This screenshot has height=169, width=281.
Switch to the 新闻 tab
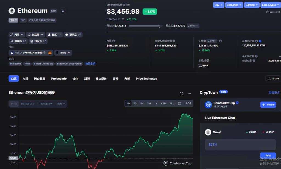click(87, 79)
